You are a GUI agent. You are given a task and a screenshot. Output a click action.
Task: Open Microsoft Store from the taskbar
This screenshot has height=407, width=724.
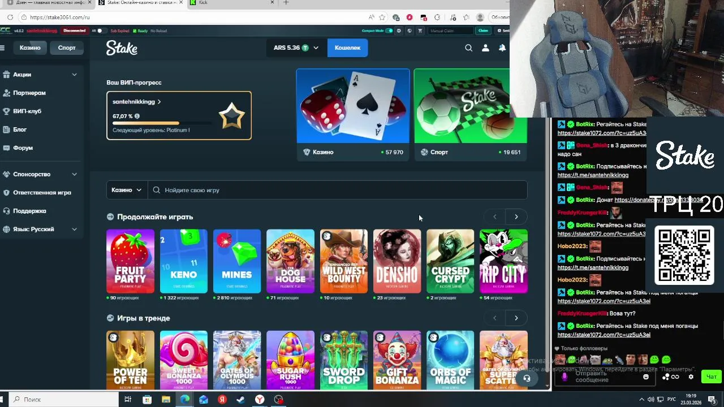[147, 400]
